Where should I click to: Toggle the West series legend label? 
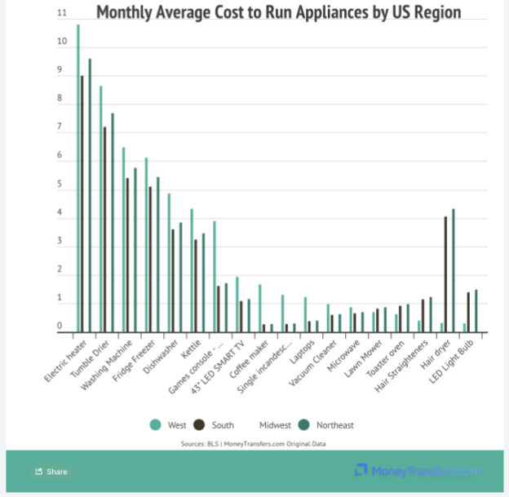coord(177,425)
